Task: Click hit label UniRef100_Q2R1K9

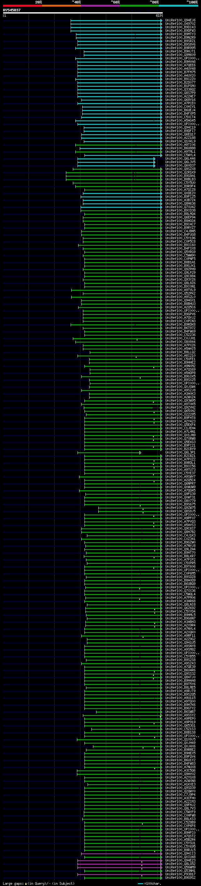Action: tap(180, 172)
